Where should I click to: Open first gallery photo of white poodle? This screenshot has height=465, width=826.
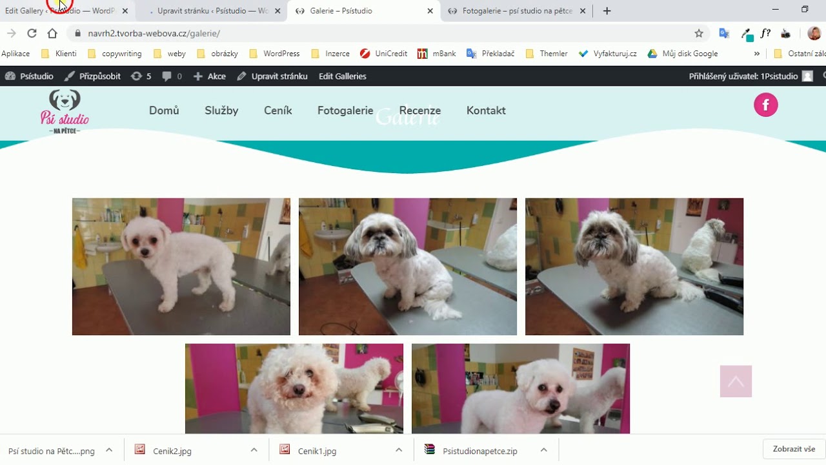[181, 267]
